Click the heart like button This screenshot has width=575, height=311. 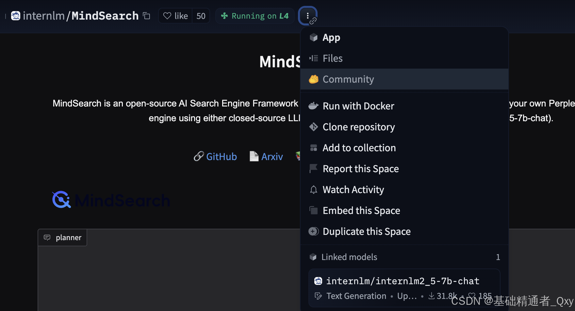[x=175, y=16]
